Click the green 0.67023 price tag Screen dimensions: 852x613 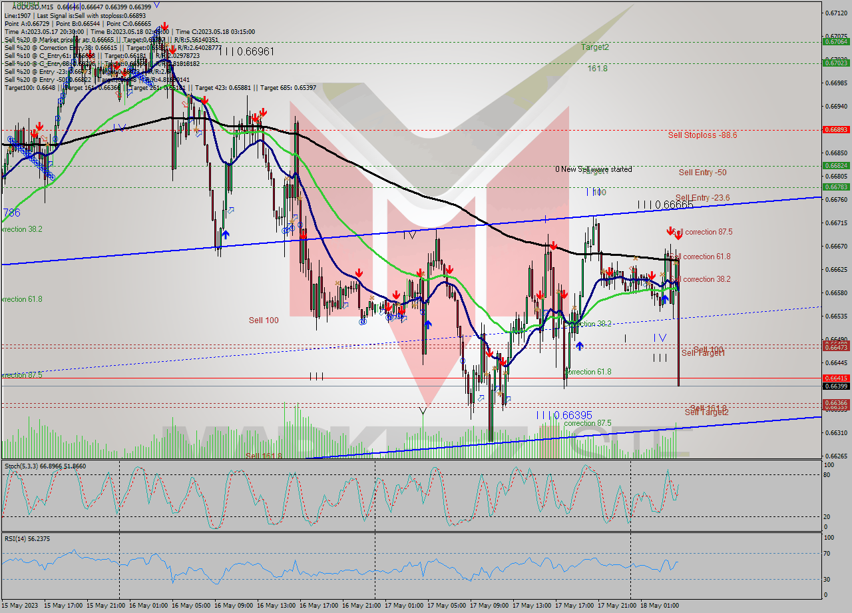coord(836,63)
